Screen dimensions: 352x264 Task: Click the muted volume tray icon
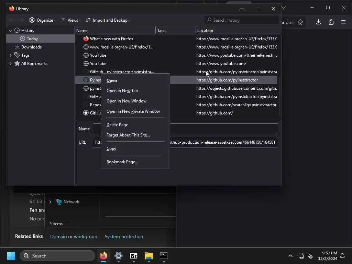[x=310, y=256]
